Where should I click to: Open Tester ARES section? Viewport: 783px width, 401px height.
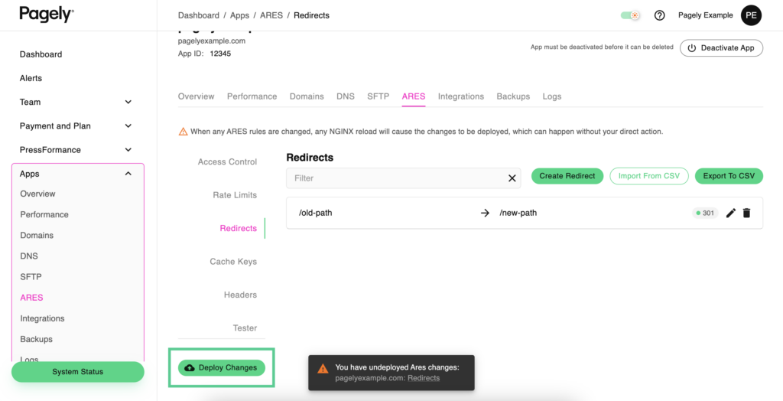(245, 328)
